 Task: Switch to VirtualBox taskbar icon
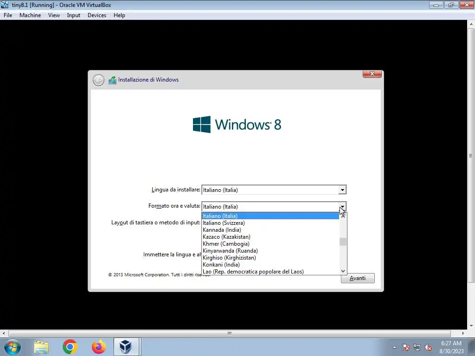(x=126, y=347)
